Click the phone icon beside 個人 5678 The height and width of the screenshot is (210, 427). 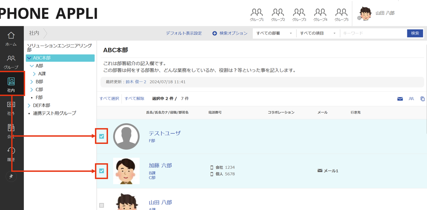pyautogui.click(x=212, y=174)
